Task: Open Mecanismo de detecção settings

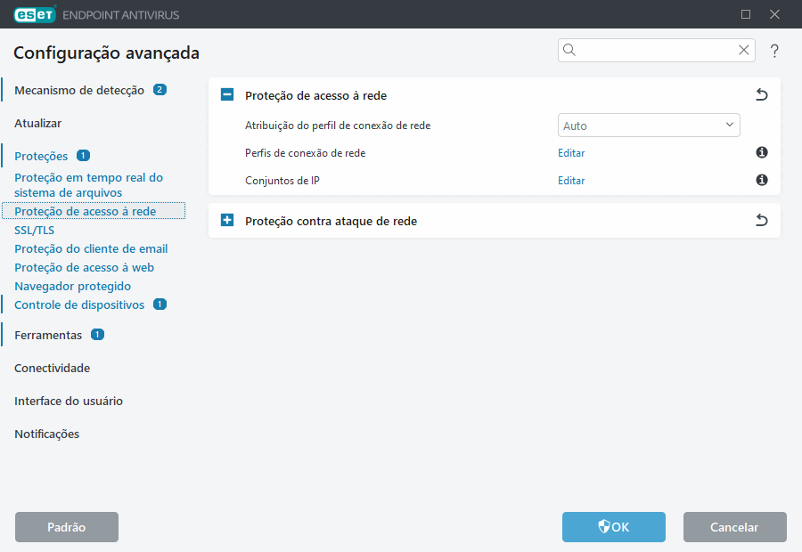Action: point(79,91)
